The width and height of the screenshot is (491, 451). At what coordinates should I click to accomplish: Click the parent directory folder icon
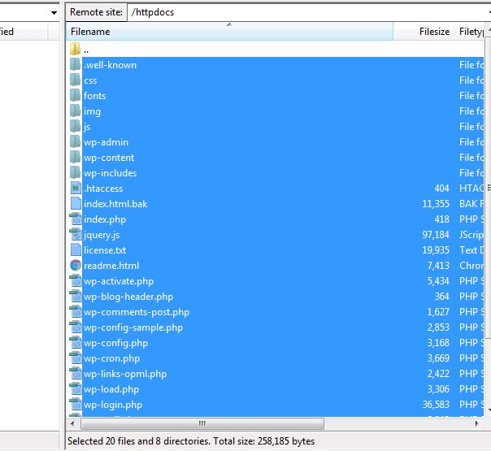click(x=75, y=49)
